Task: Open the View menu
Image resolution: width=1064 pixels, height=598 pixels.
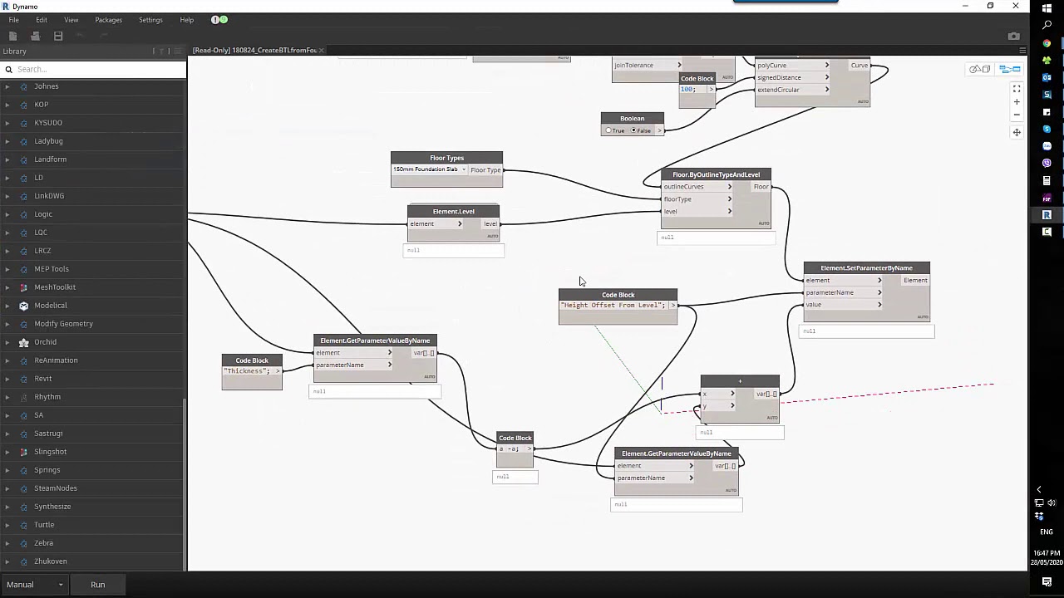Action: pyautogui.click(x=71, y=20)
